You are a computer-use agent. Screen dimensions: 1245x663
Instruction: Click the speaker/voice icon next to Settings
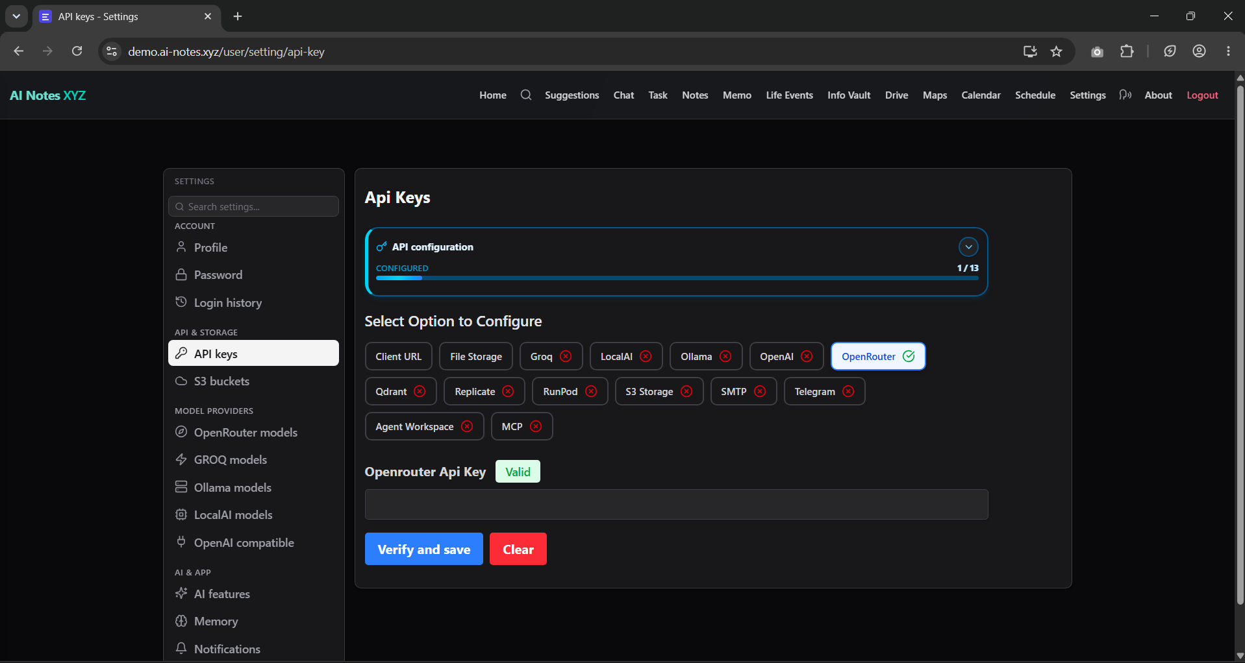click(1125, 95)
